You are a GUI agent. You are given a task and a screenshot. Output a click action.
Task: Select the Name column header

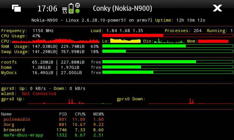(6, 114)
